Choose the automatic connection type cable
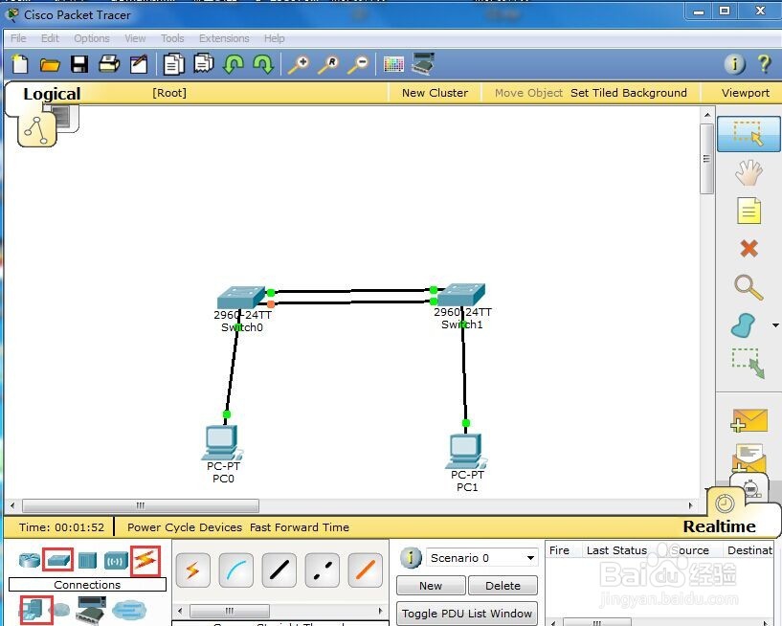782x626 pixels. [193, 570]
